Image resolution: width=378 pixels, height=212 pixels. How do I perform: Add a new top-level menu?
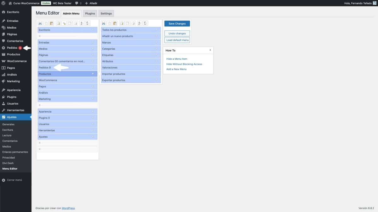coord(58,23)
